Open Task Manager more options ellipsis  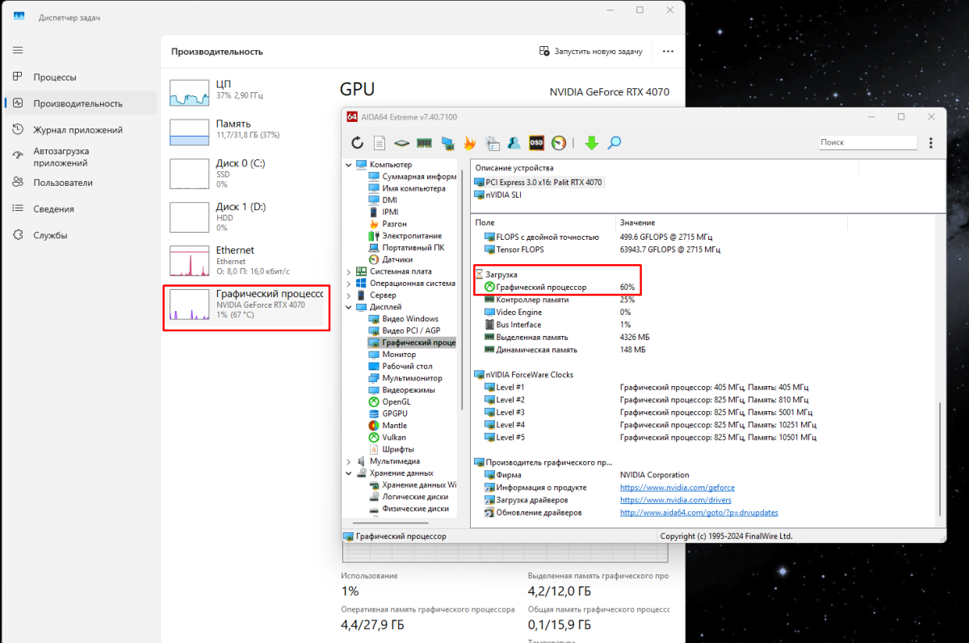coord(668,51)
